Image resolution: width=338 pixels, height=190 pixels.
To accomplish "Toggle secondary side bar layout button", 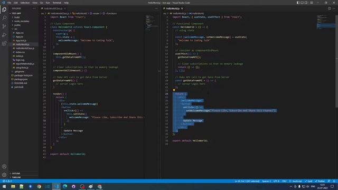I will [x=306, y=3].
